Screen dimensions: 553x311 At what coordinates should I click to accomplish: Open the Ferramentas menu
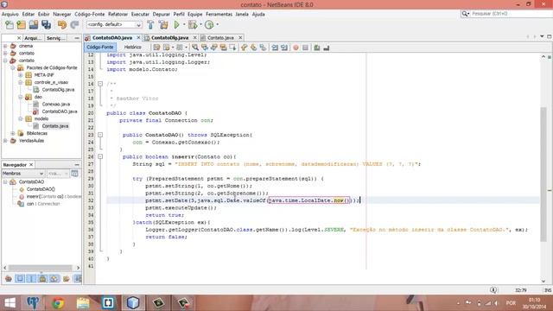point(219,14)
